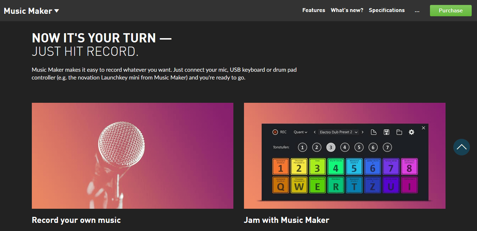Click the "Record your own music" heading
This screenshot has height=231, width=477.
(76, 220)
